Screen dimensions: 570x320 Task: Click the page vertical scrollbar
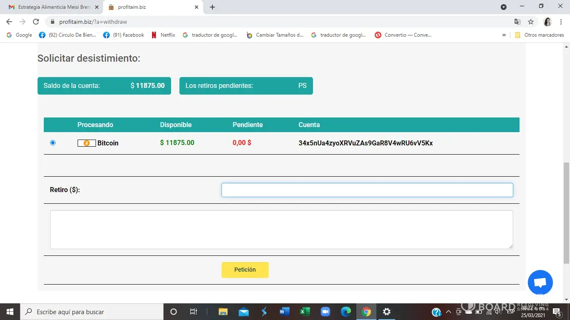point(566,212)
